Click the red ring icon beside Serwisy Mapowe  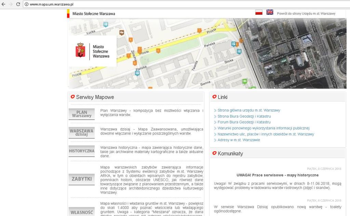click(72, 97)
